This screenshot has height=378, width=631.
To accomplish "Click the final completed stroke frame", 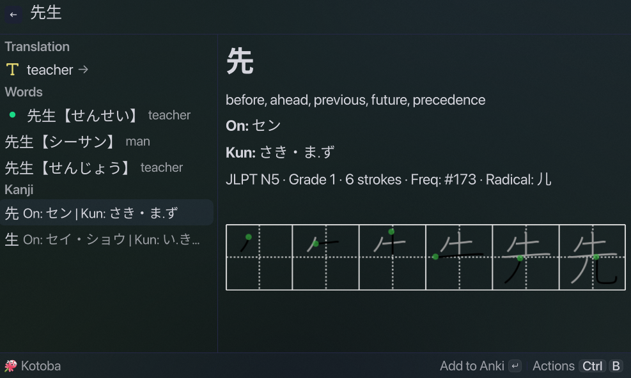I will tap(593, 257).
